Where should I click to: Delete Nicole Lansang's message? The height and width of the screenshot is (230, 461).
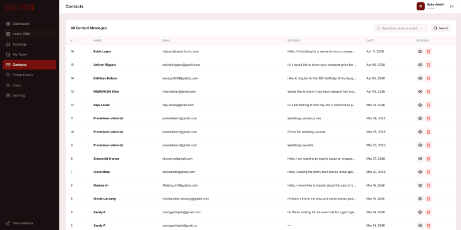(x=428, y=199)
